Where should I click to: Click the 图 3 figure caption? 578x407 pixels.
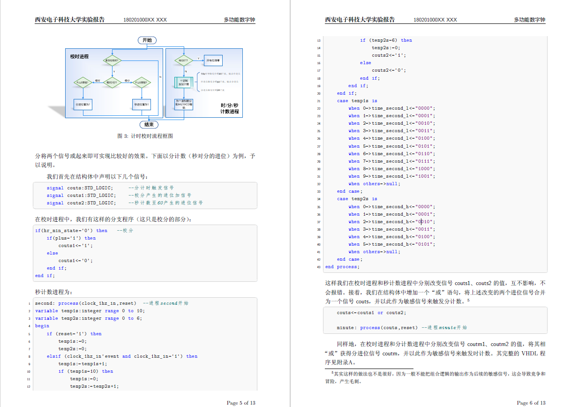(145, 136)
